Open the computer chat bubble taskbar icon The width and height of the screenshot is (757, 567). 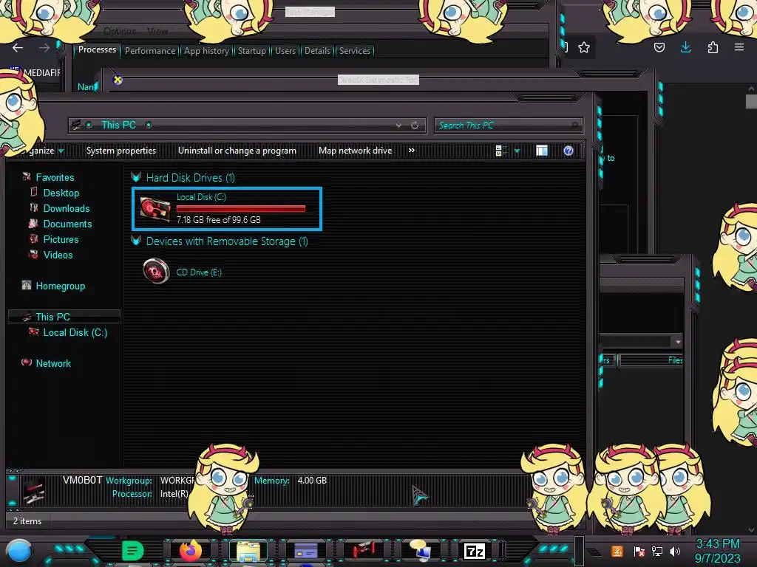pyautogui.click(x=420, y=551)
